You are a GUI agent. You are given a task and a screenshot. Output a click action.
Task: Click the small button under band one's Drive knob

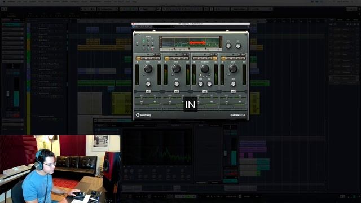[144, 75]
